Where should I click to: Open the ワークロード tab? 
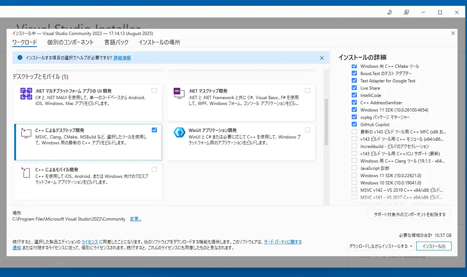pyautogui.click(x=25, y=42)
